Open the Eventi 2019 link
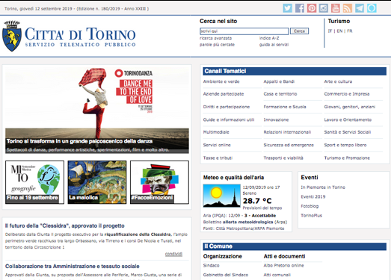 coord(313,197)
